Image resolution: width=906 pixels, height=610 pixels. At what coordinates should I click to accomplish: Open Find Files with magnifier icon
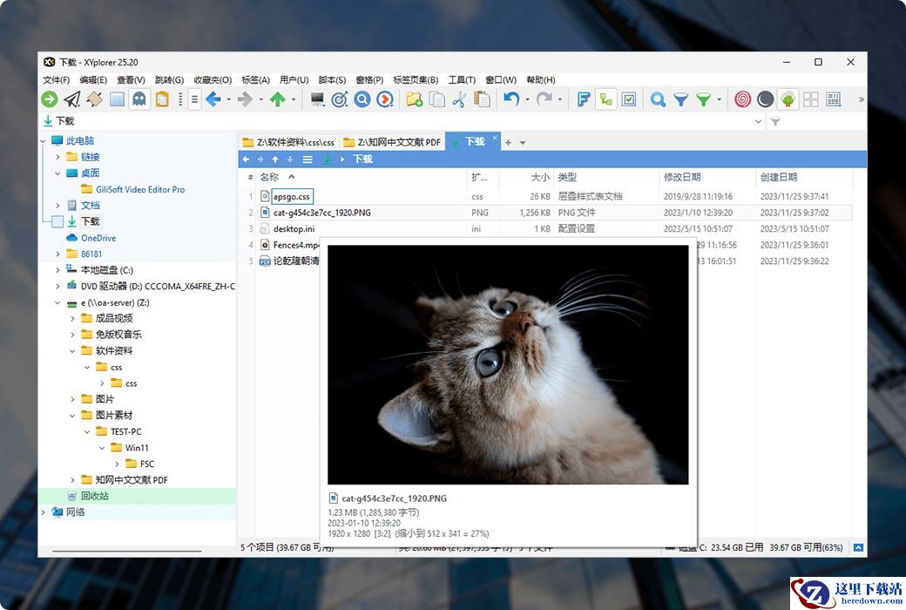(659, 99)
